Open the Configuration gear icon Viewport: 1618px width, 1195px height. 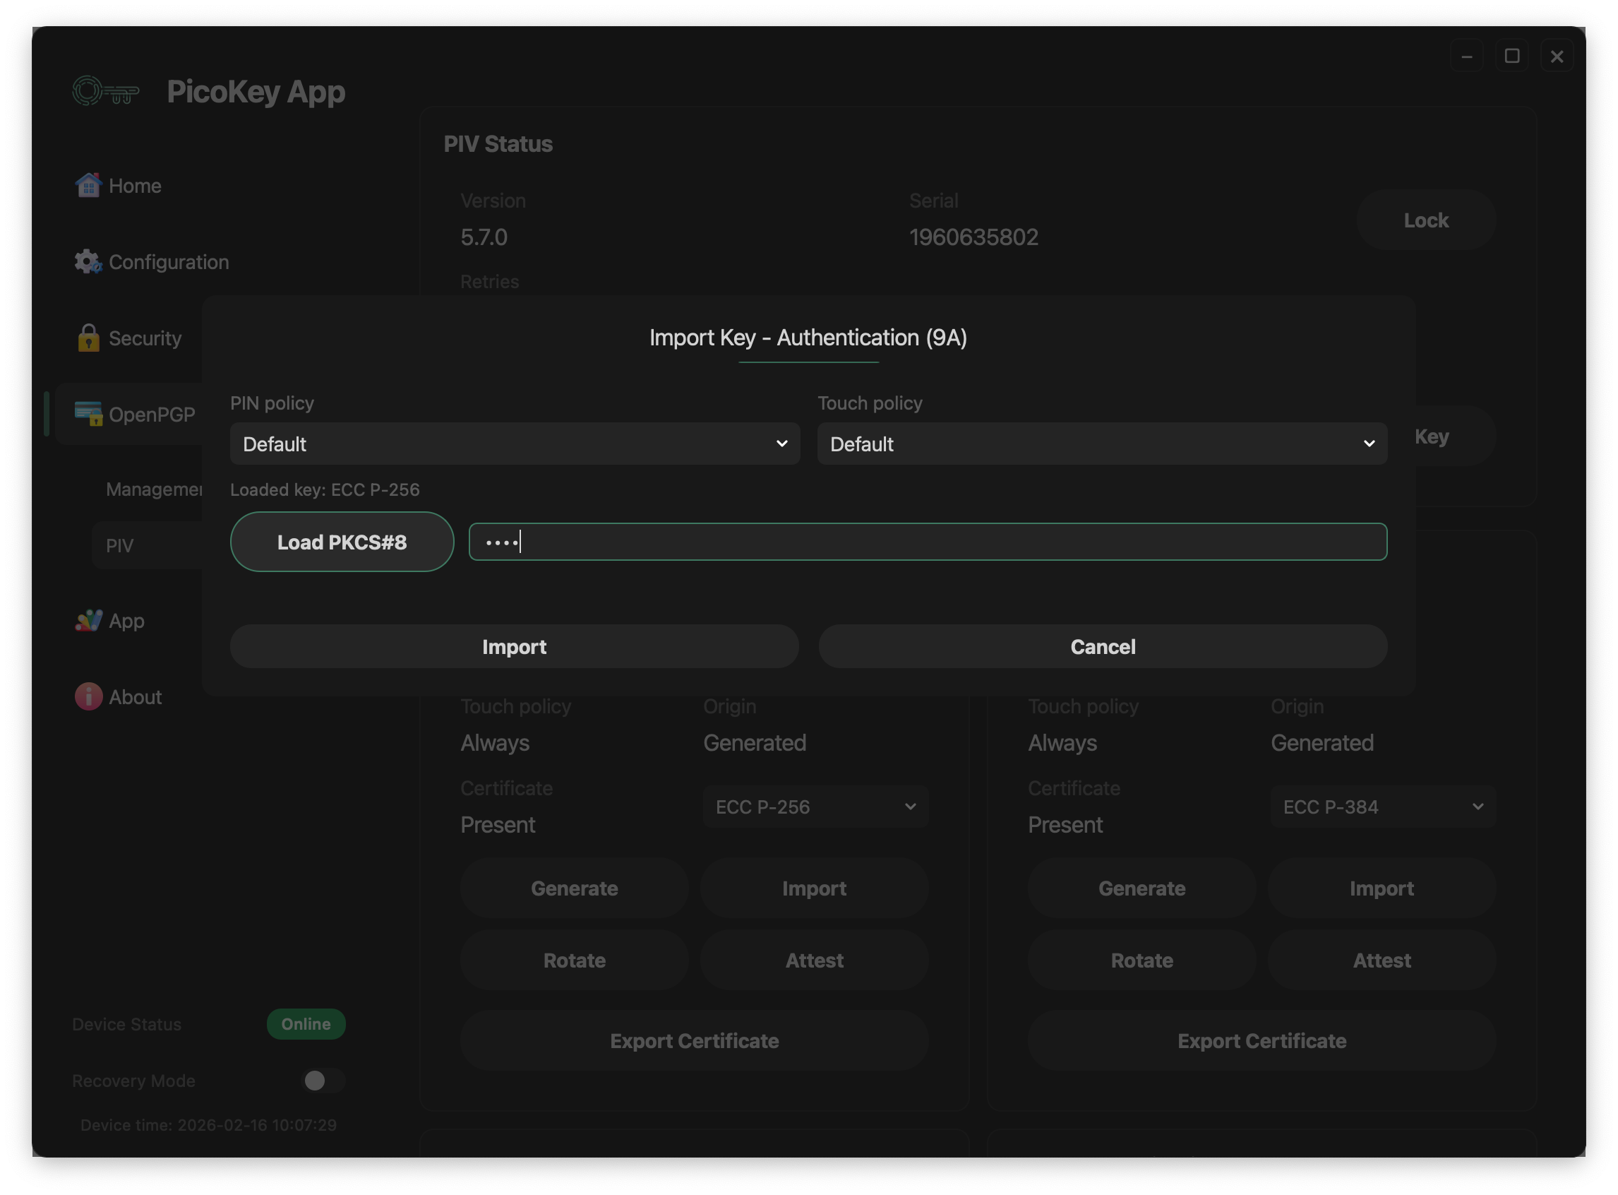pos(88,262)
